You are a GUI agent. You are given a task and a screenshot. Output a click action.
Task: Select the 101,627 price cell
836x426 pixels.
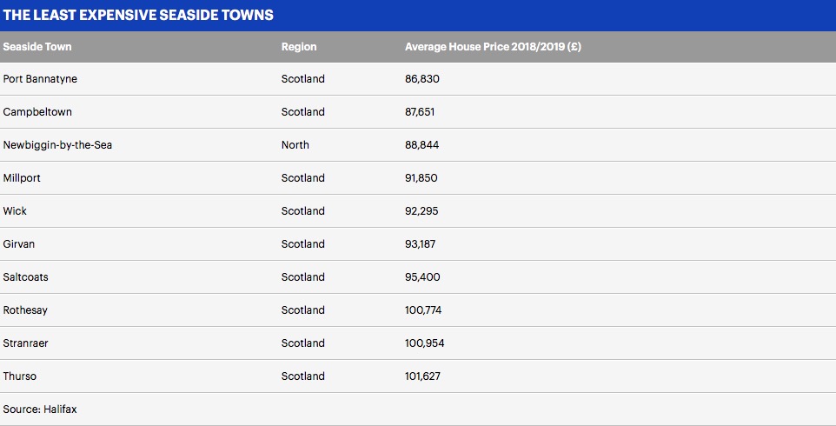pyautogui.click(x=424, y=376)
